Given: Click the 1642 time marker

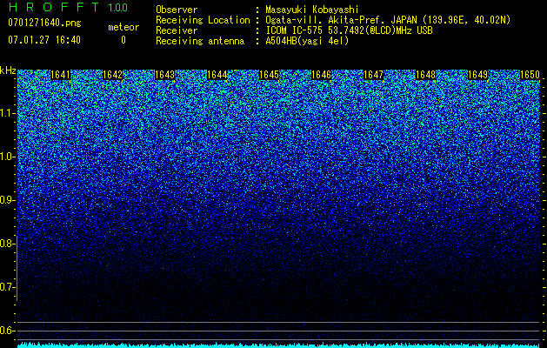Looking at the screenshot, I should pyautogui.click(x=113, y=75).
